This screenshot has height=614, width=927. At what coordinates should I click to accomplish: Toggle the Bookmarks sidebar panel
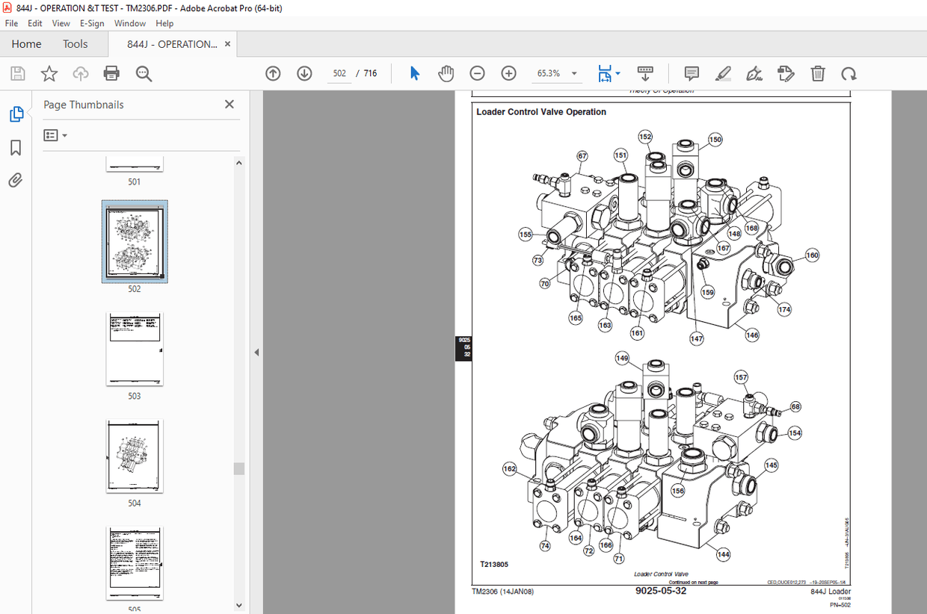pyautogui.click(x=16, y=148)
